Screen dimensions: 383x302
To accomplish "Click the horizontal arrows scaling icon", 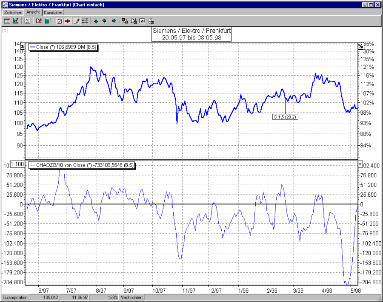I will point(85,20).
